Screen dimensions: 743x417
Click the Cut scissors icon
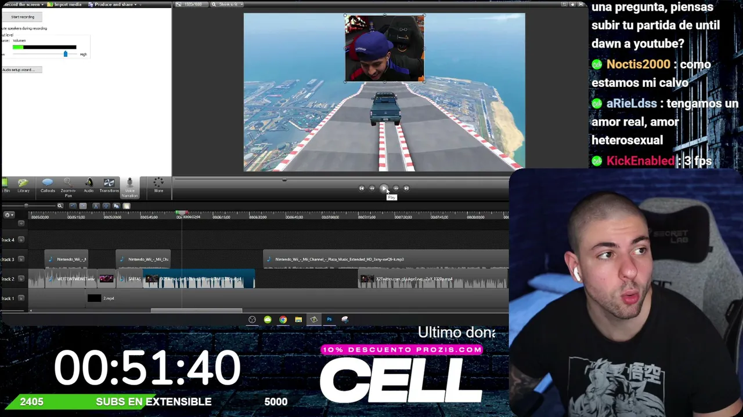[96, 206]
